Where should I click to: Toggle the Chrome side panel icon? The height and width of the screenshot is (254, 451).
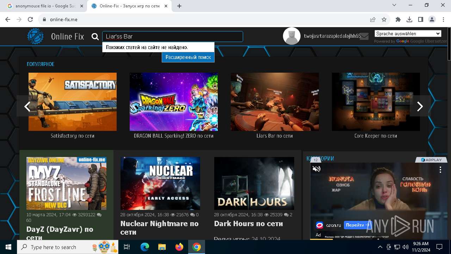[x=421, y=20]
